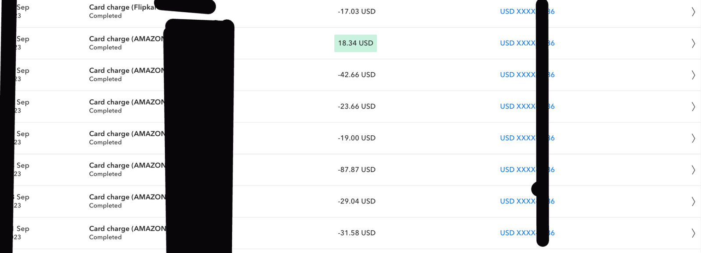
Task: Open USD account link for -29.04 charge
Action: [518, 201]
